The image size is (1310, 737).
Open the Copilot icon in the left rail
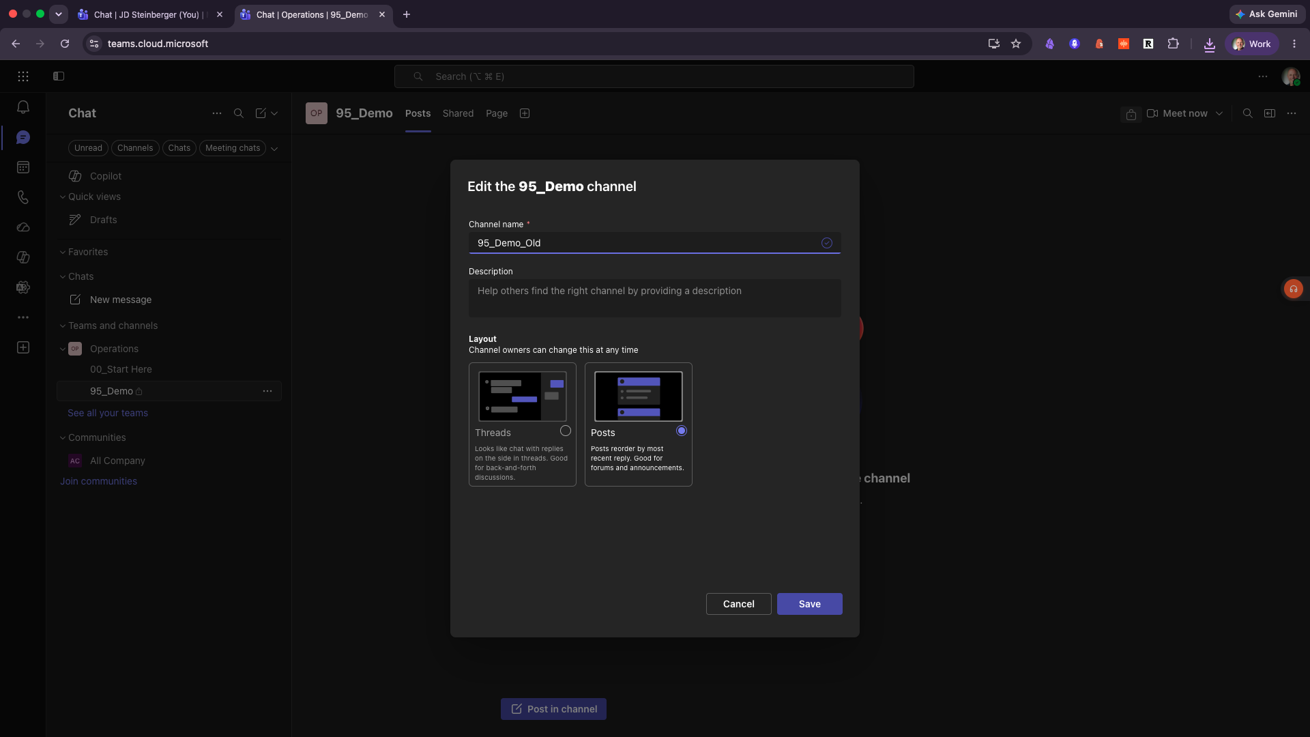(23, 257)
